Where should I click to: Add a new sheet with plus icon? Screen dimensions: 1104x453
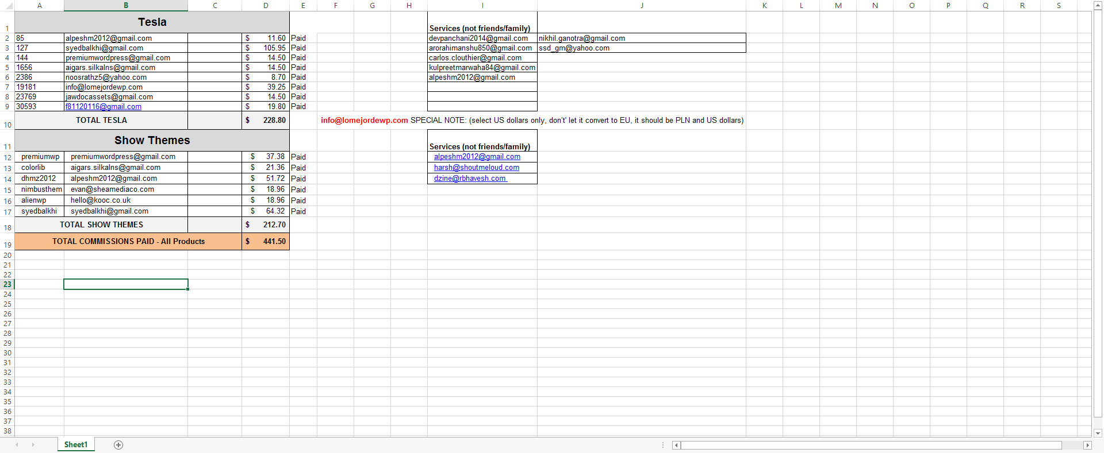(118, 445)
